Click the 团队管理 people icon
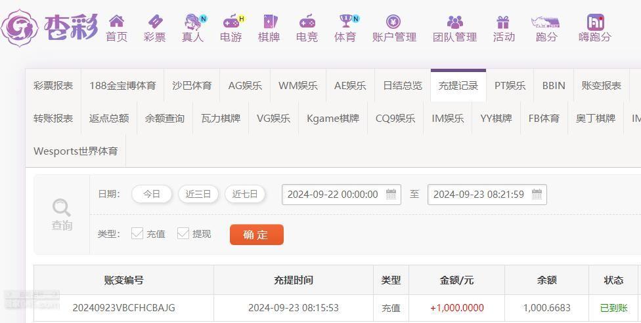 [x=455, y=22]
